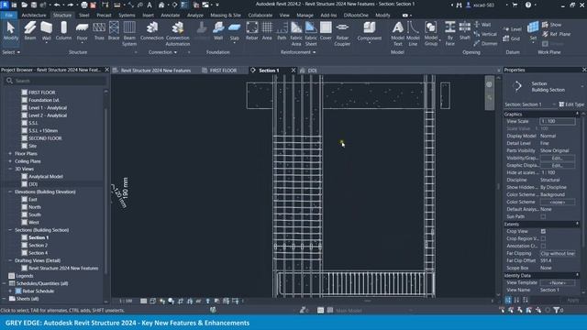Open the Select panel dropdown
Screen dimensions: 587x330
(11, 52)
